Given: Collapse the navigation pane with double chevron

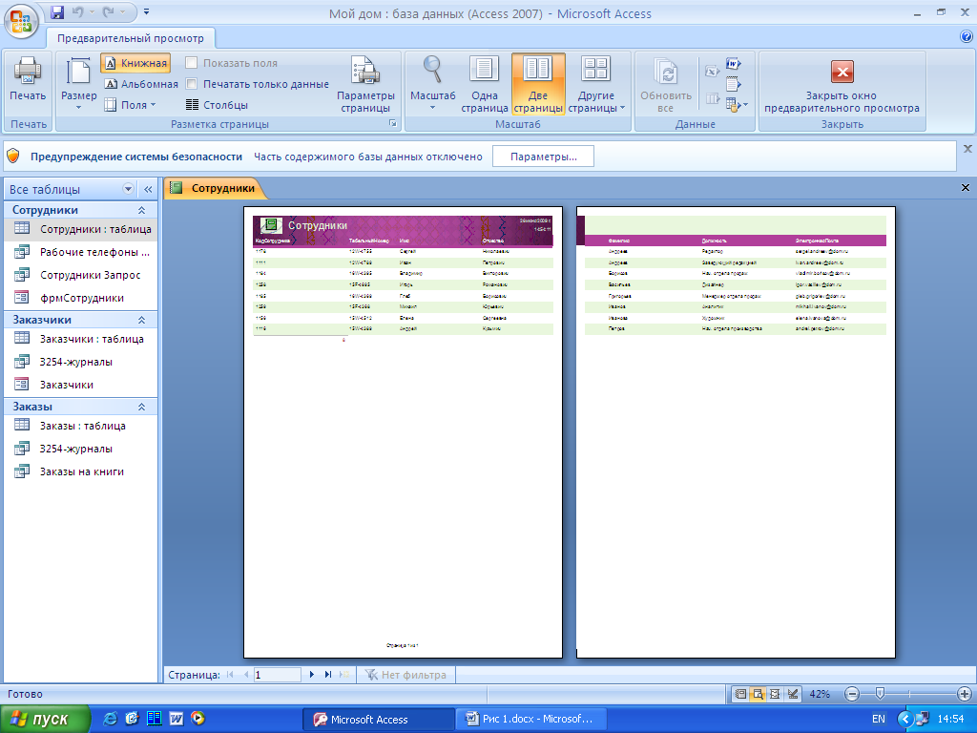Looking at the screenshot, I should (148, 189).
